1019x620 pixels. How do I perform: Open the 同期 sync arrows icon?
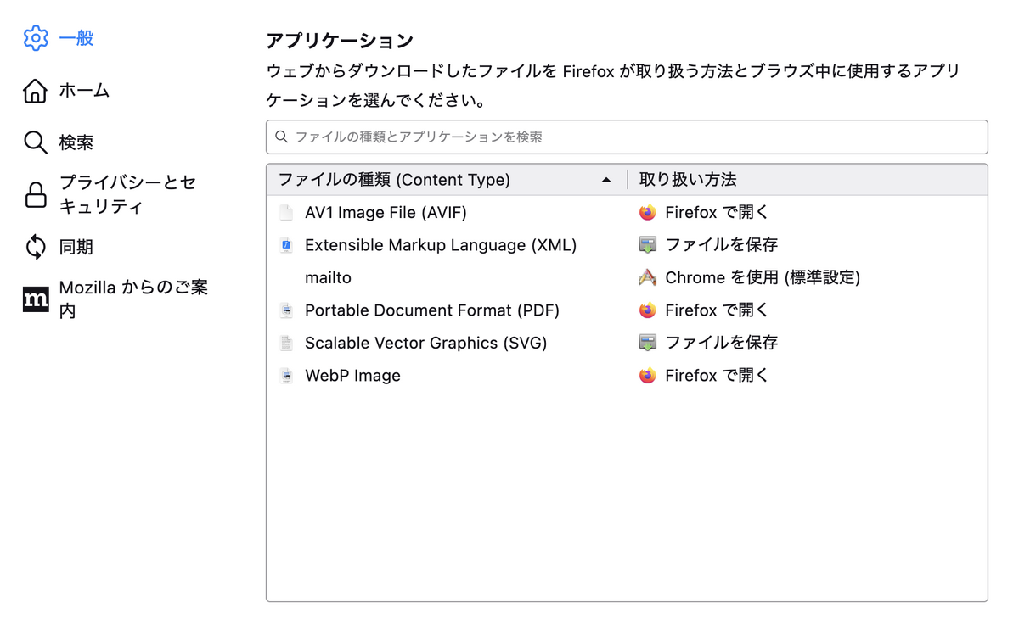36,247
